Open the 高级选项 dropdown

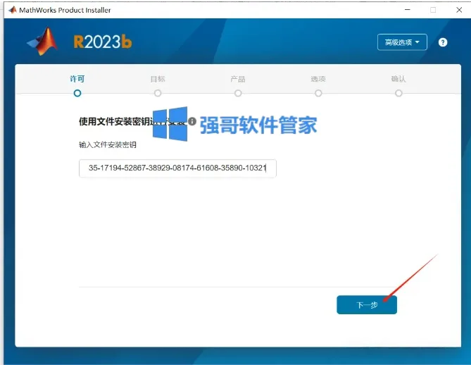click(x=402, y=42)
